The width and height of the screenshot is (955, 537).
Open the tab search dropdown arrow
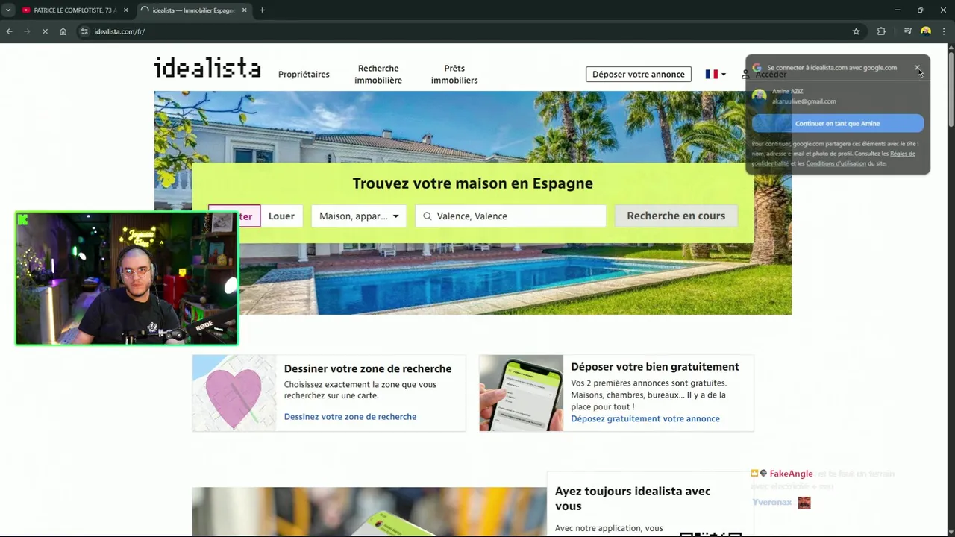[x=7, y=10]
